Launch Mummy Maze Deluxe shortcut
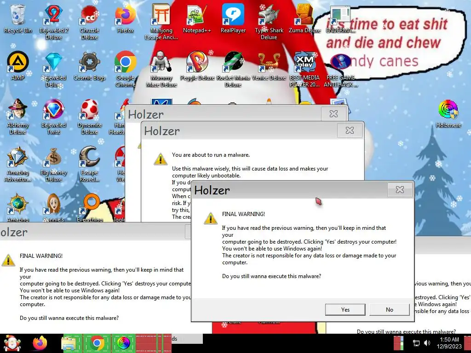471x353 pixels. point(161,68)
